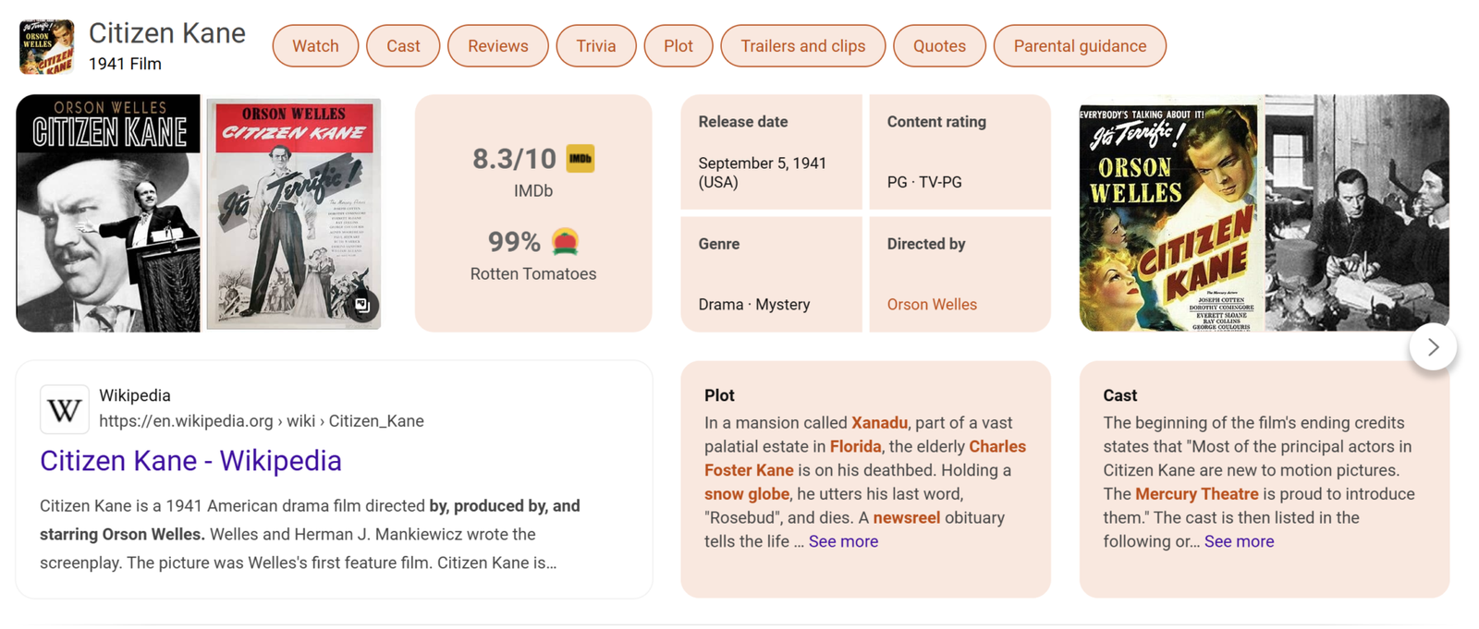Click the Orson Welles director link

click(x=932, y=304)
